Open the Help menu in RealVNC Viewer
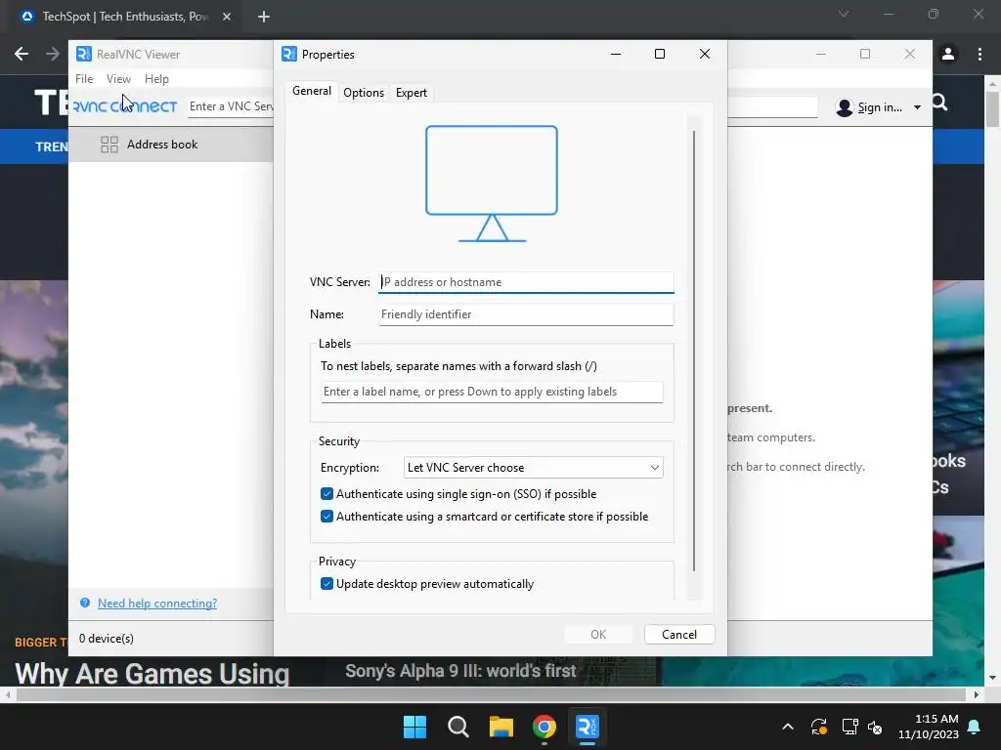 point(156,78)
